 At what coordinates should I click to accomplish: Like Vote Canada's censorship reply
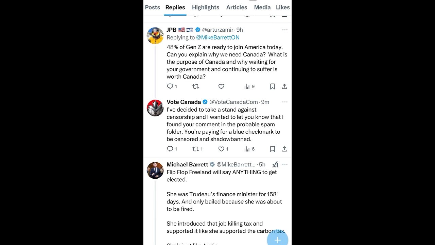pos(221,149)
